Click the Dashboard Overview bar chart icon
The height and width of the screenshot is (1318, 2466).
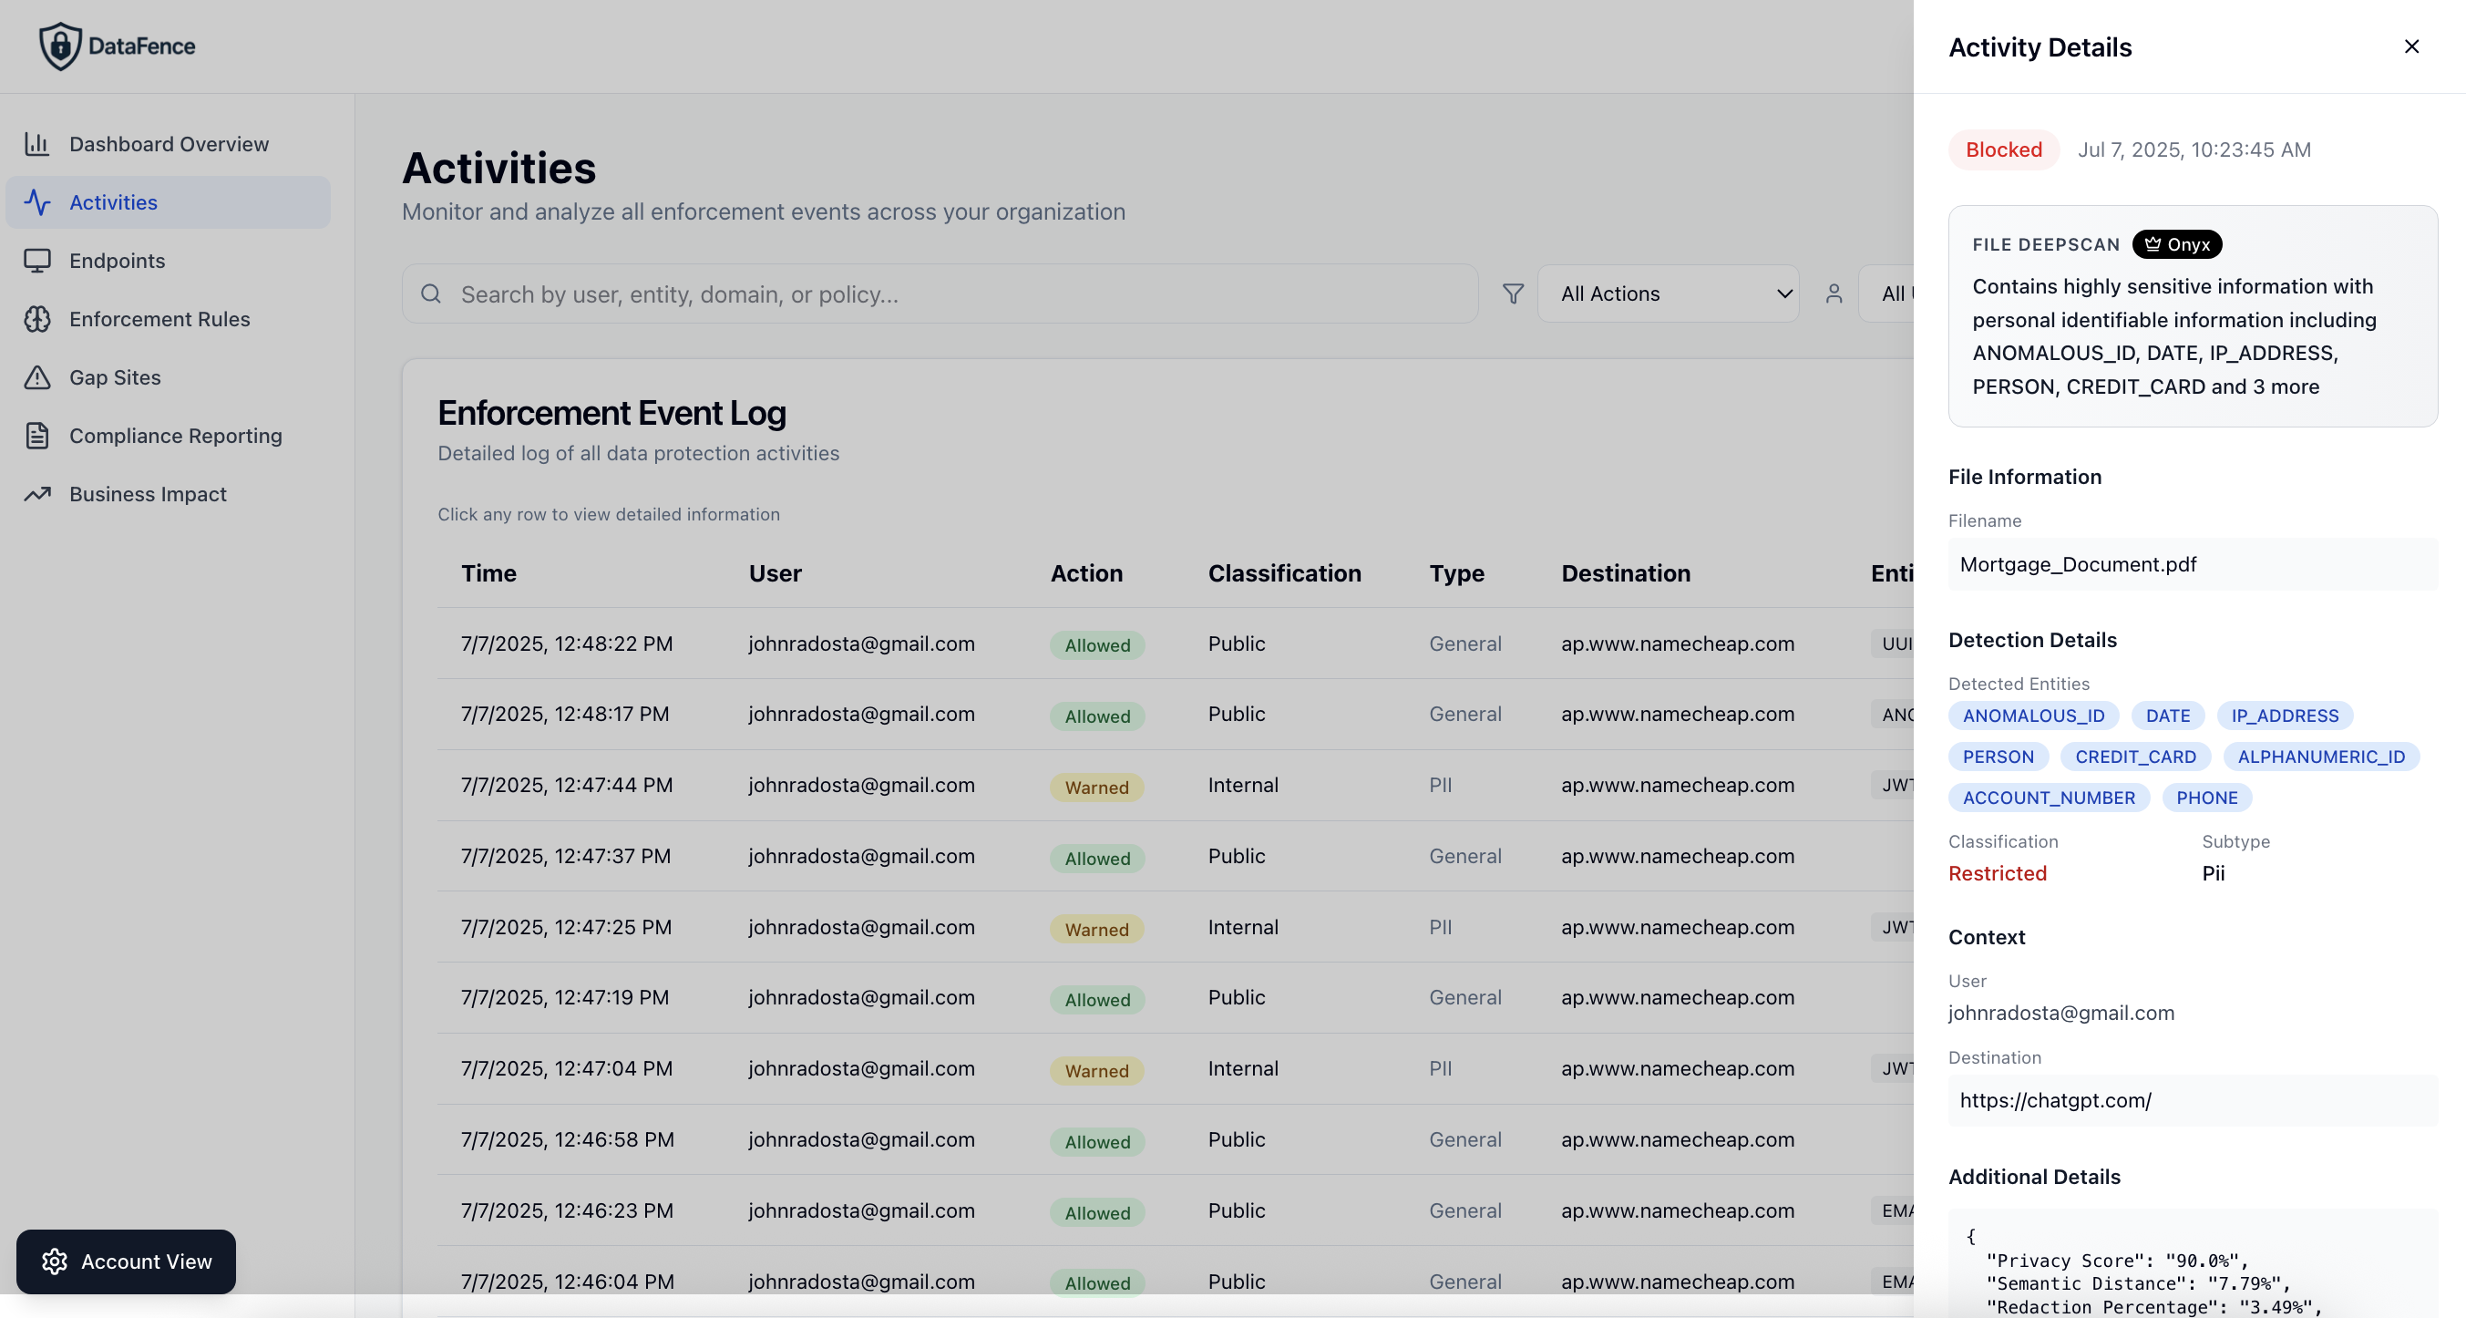pos(37,144)
